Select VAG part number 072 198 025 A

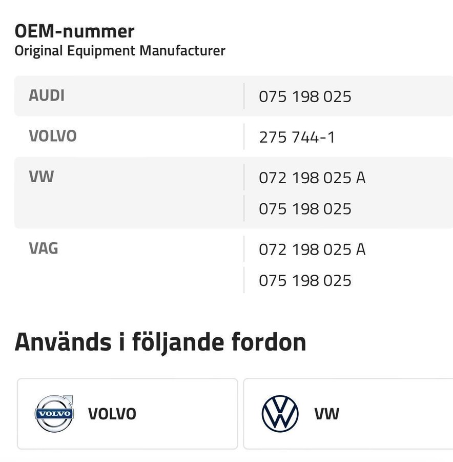pos(312,249)
